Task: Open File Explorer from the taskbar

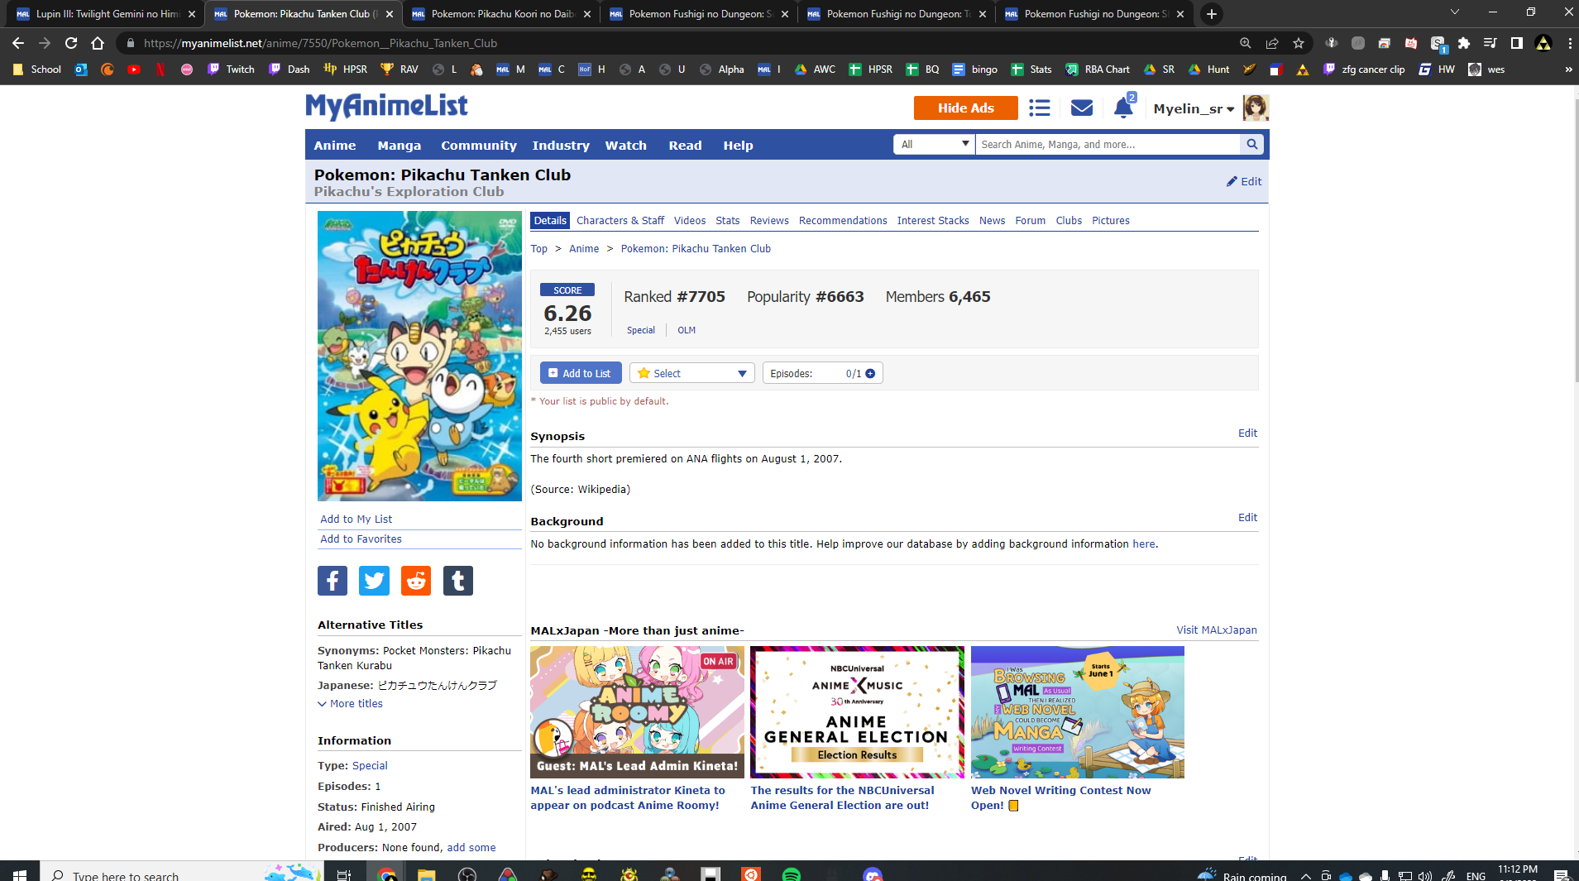Action: [x=426, y=874]
